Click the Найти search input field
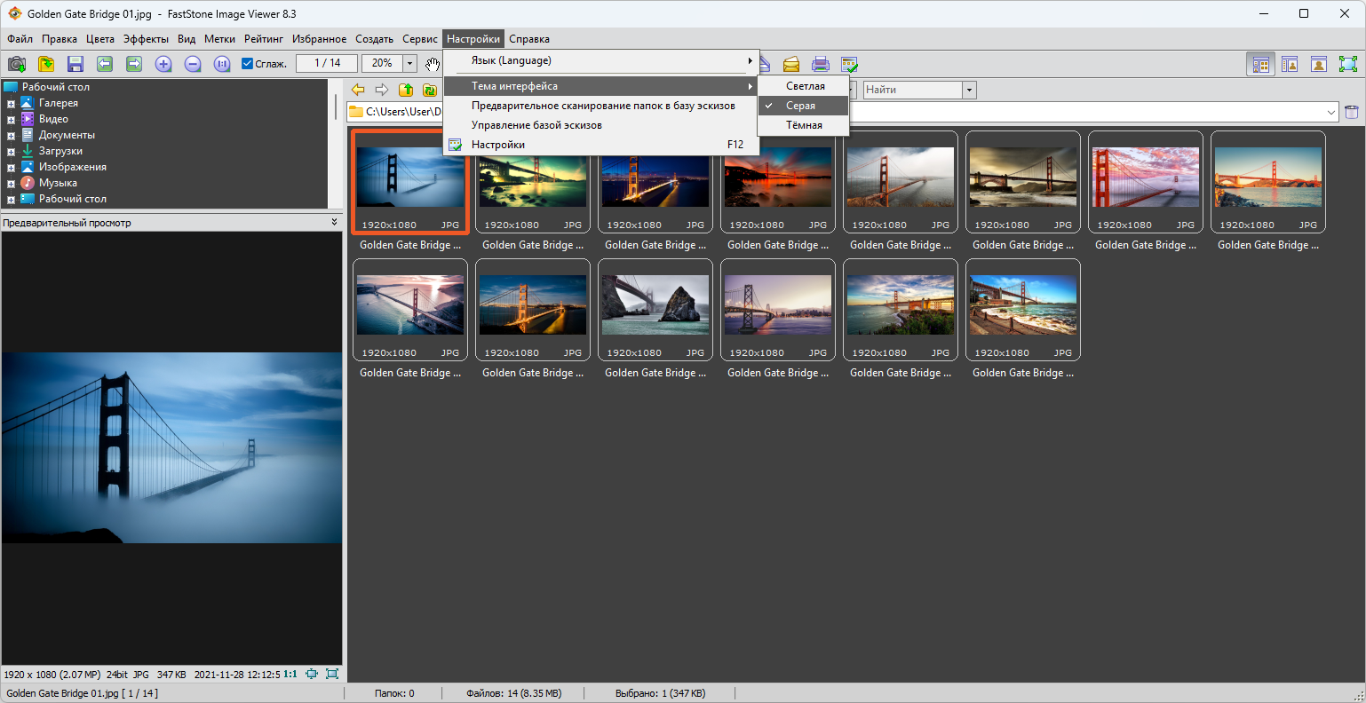 911,90
